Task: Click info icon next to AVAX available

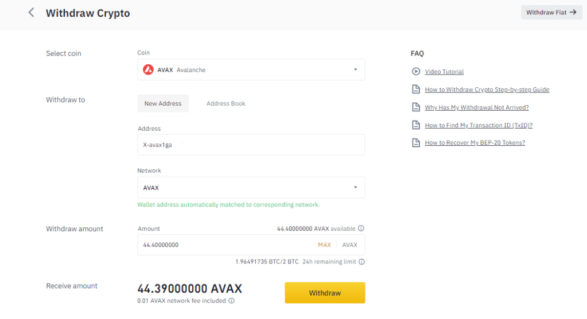Action: pos(361,228)
